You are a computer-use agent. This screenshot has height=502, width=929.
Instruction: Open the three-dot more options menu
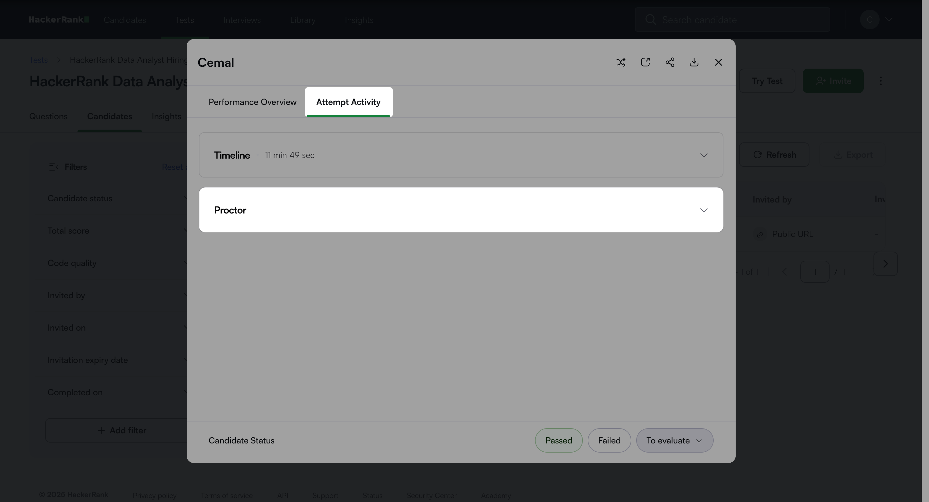pos(881,81)
